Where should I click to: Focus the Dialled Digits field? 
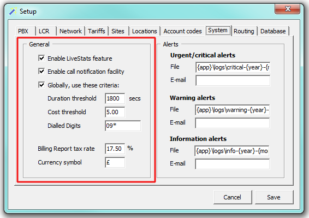(x=123, y=126)
